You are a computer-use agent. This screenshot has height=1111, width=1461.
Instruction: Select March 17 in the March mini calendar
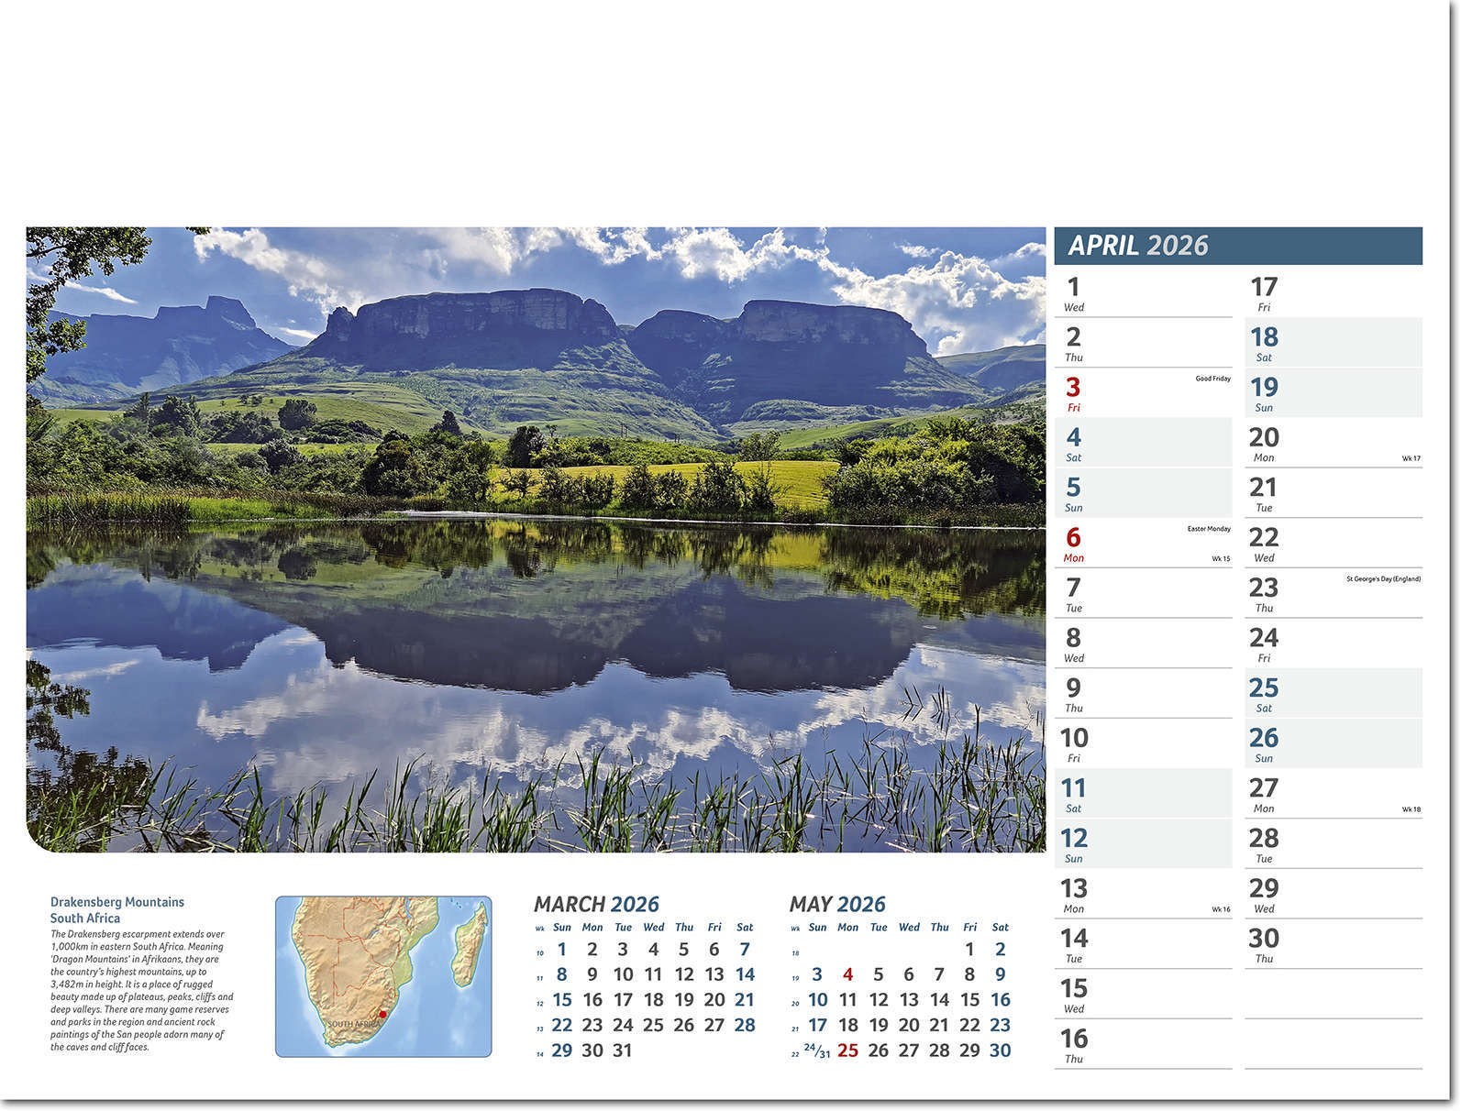click(x=623, y=1000)
